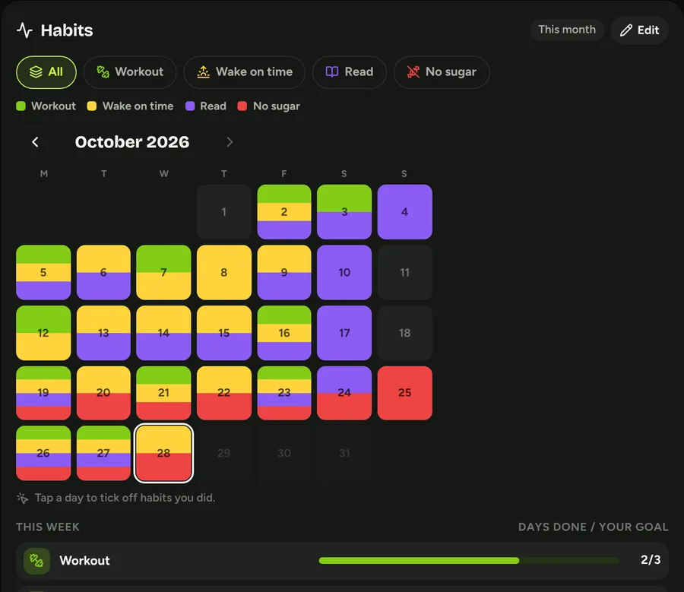Toggle habits for October 25
This screenshot has height=592, width=684.
point(405,393)
